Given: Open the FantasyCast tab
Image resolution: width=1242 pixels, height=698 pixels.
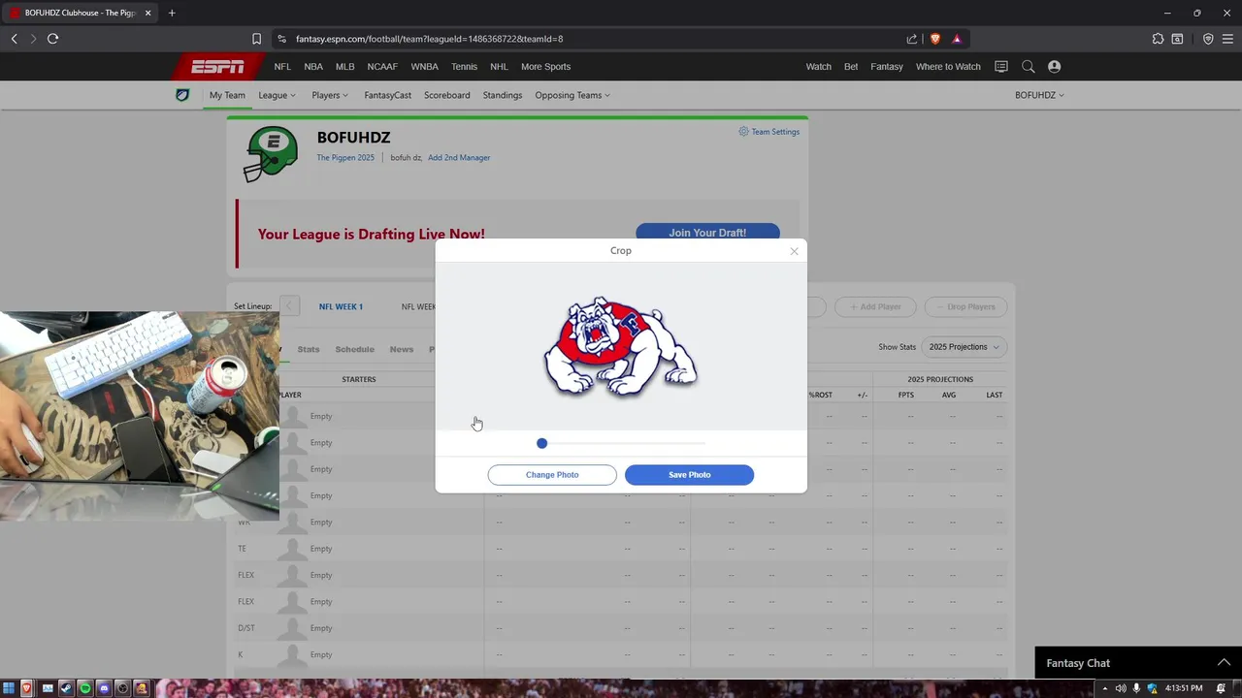Looking at the screenshot, I should coord(387,95).
